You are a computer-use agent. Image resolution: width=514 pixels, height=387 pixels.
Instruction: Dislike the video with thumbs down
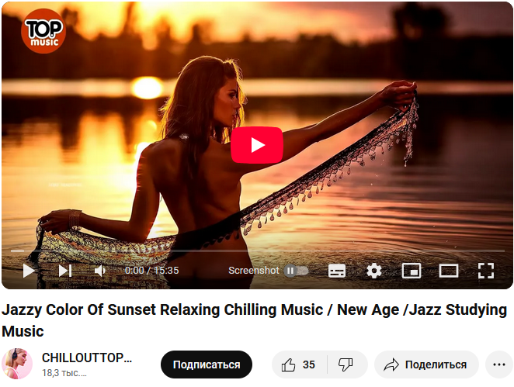point(346,365)
